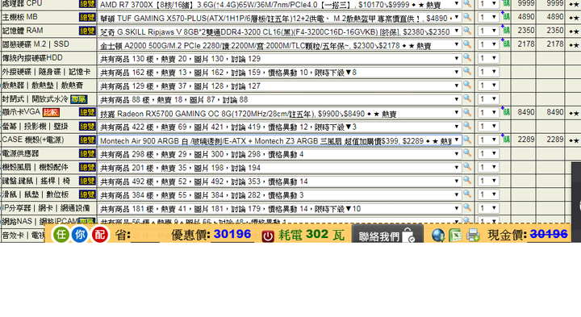Click the 總覽 badge beside 電源供應器
Viewport: 581px width, 317px height.
coord(87,153)
